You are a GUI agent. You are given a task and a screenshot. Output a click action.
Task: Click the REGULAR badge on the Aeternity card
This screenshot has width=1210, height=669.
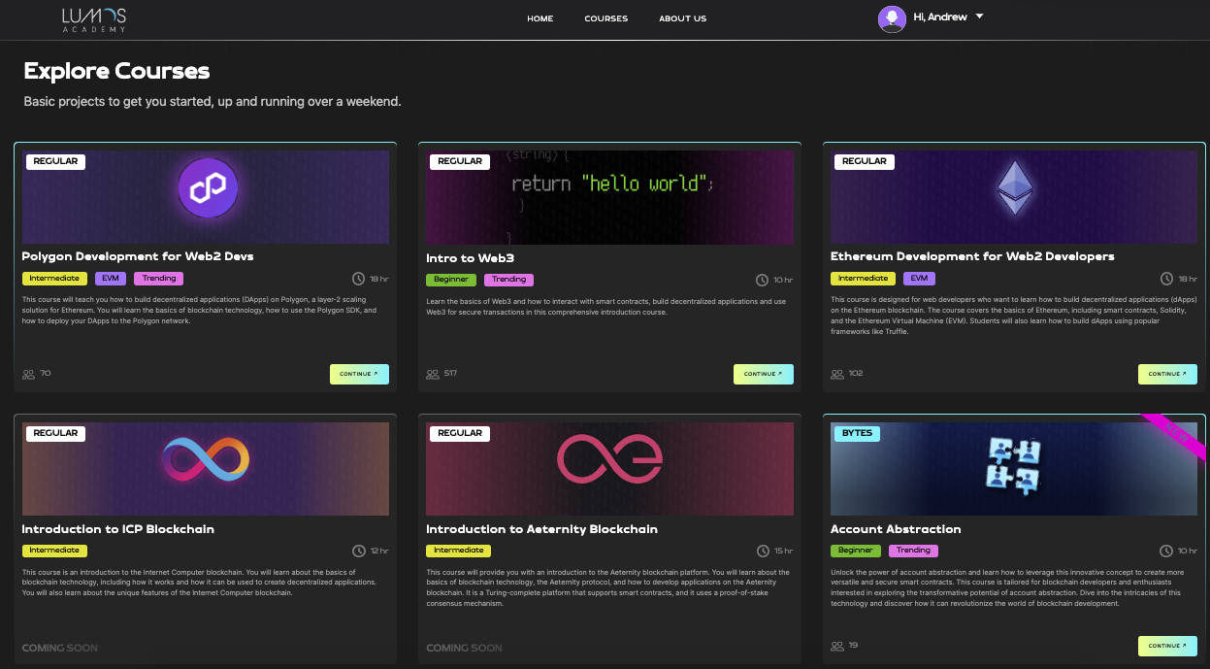tap(460, 433)
